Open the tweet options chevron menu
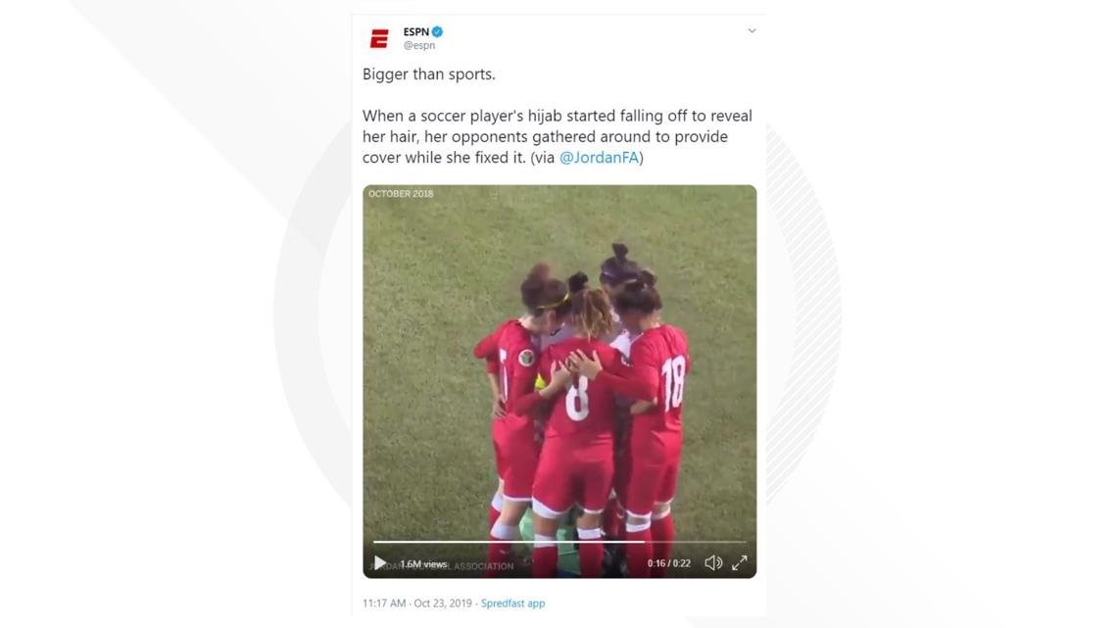 point(752,30)
